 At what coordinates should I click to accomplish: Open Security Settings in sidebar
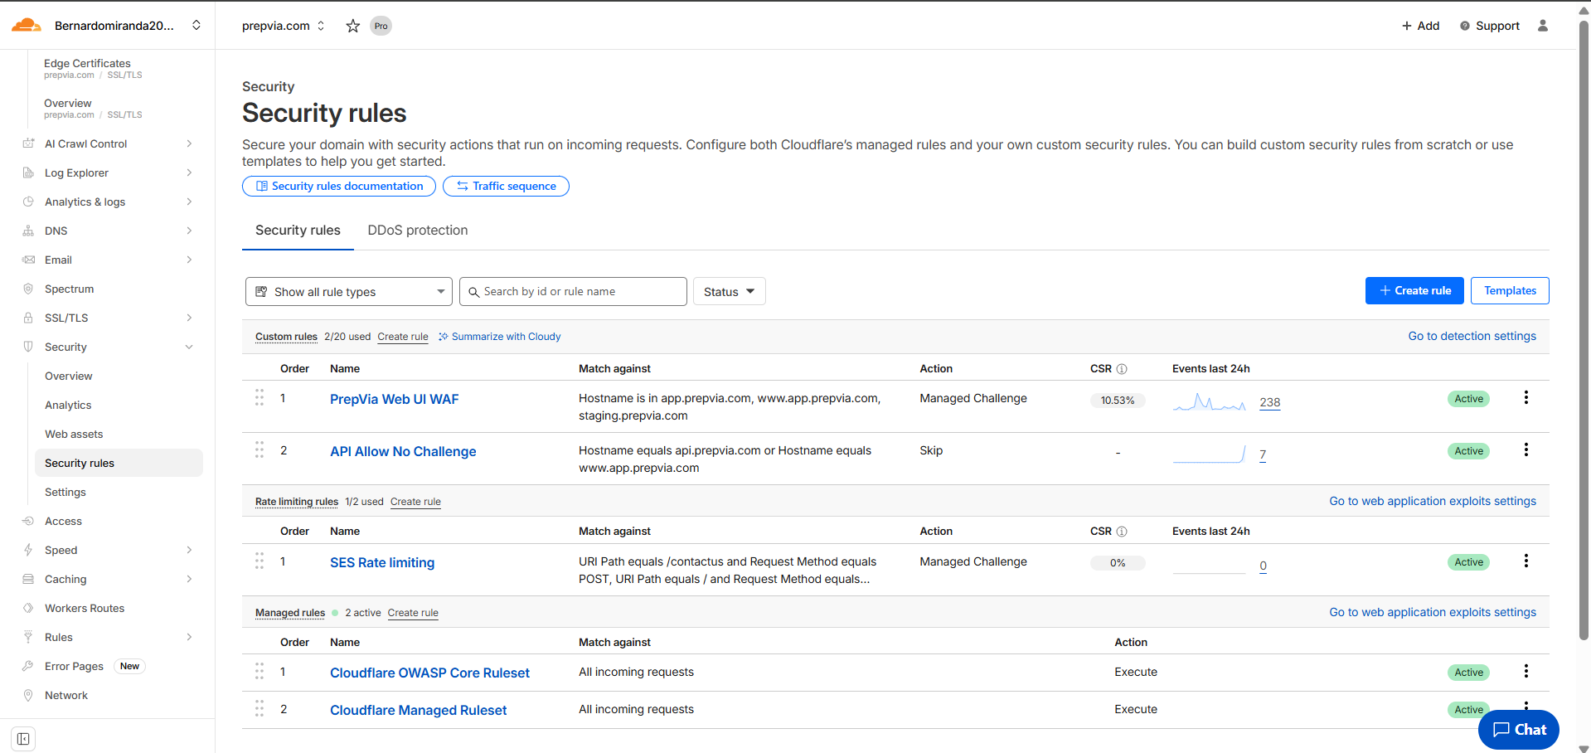coord(65,492)
